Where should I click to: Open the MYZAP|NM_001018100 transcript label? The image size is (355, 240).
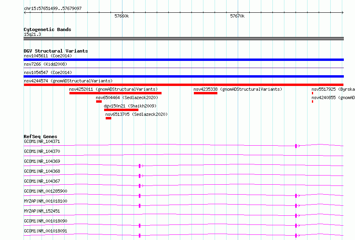45,201
